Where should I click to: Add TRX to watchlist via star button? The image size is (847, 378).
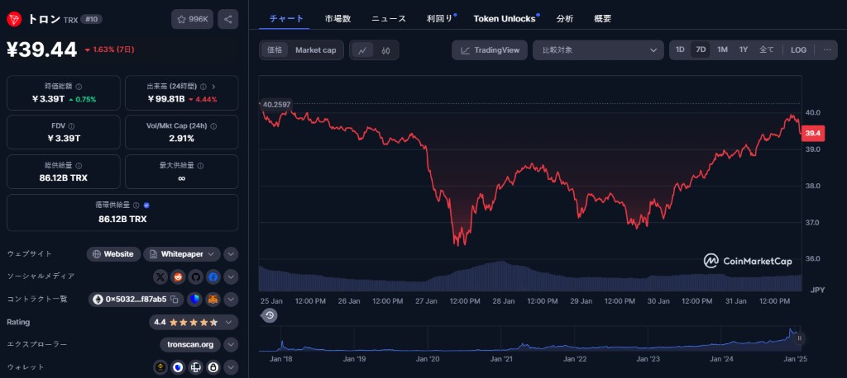pos(192,19)
